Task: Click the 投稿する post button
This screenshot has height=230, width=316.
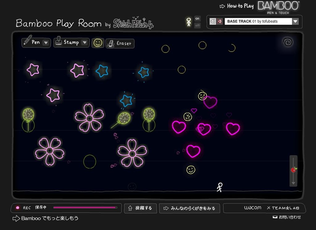Action: click(140, 208)
